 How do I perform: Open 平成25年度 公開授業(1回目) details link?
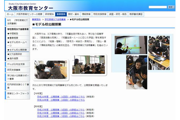point(61,110)
